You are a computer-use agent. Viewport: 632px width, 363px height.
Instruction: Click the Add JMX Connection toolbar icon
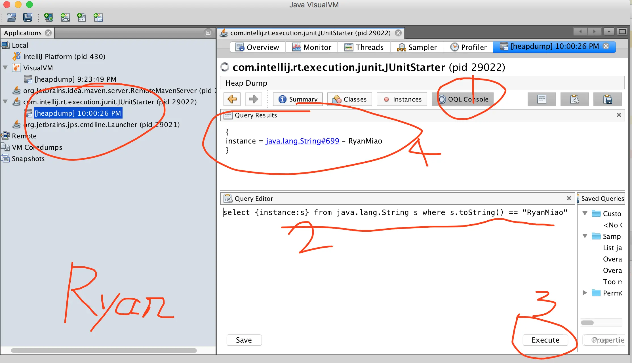(65, 18)
